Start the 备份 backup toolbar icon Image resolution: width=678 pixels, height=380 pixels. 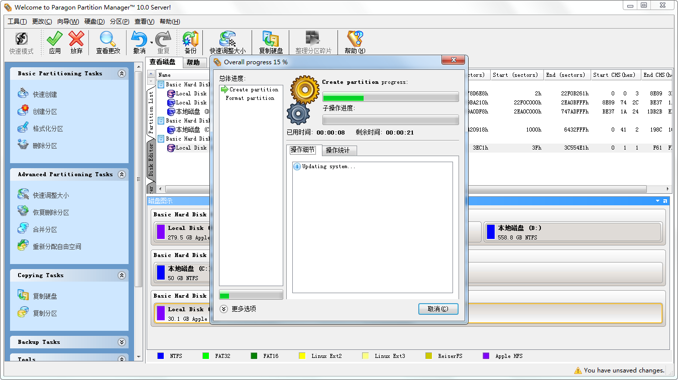(x=190, y=39)
